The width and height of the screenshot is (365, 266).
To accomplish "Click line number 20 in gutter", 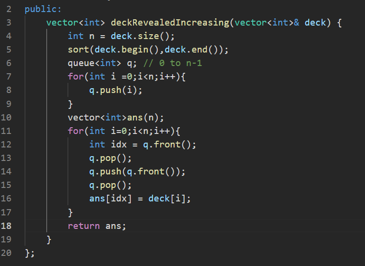I will coord(6,253).
